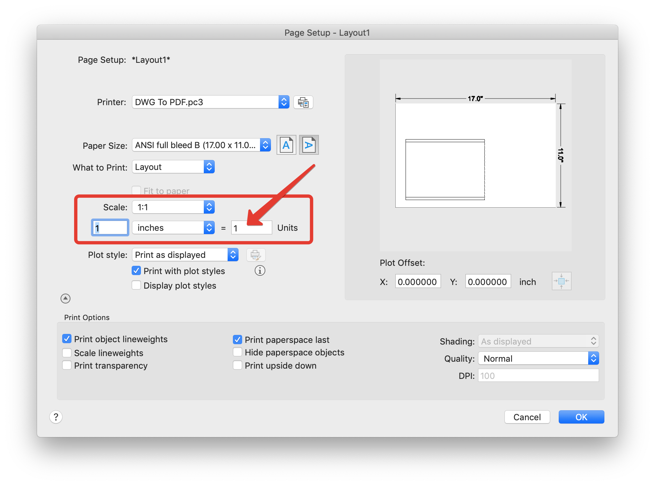Click the Cancel button
The image size is (655, 486).
pos(527,417)
